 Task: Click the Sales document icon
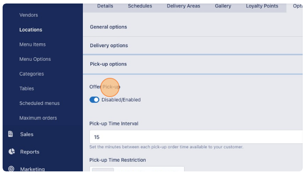pos(10,134)
